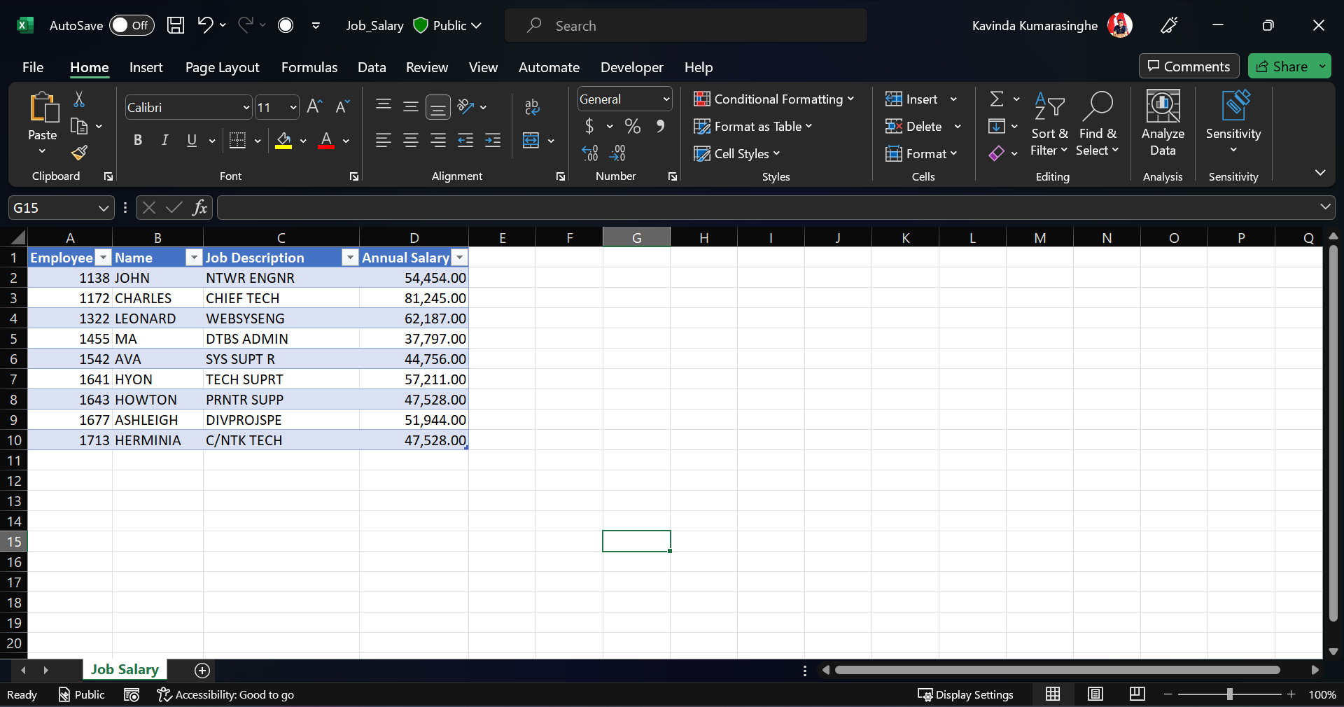Click the Orientation text angle icon
This screenshot has height=707, width=1344.
tap(465, 106)
